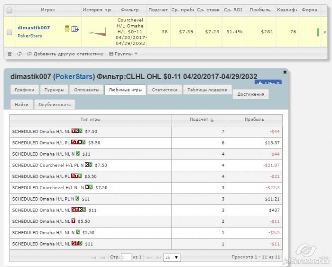
Task: Click STK6 icons in Omaha H/L PL $5.50 row
Action: (x=78, y=142)
